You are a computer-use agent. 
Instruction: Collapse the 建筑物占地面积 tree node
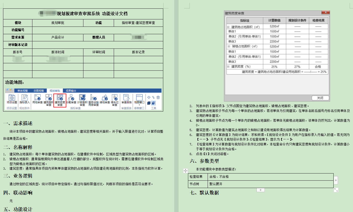pos(228,27)
